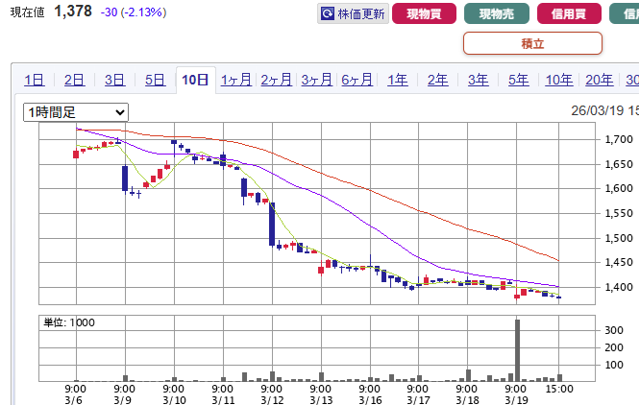Show the 6ヶ月 chart range

pos(356,80)
